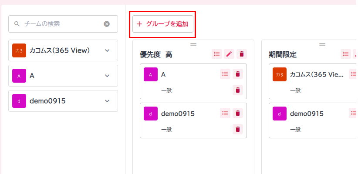This screenshot has height=174, width=358.
Task: Click into チームの検索 search field
Action: point(63,24)
